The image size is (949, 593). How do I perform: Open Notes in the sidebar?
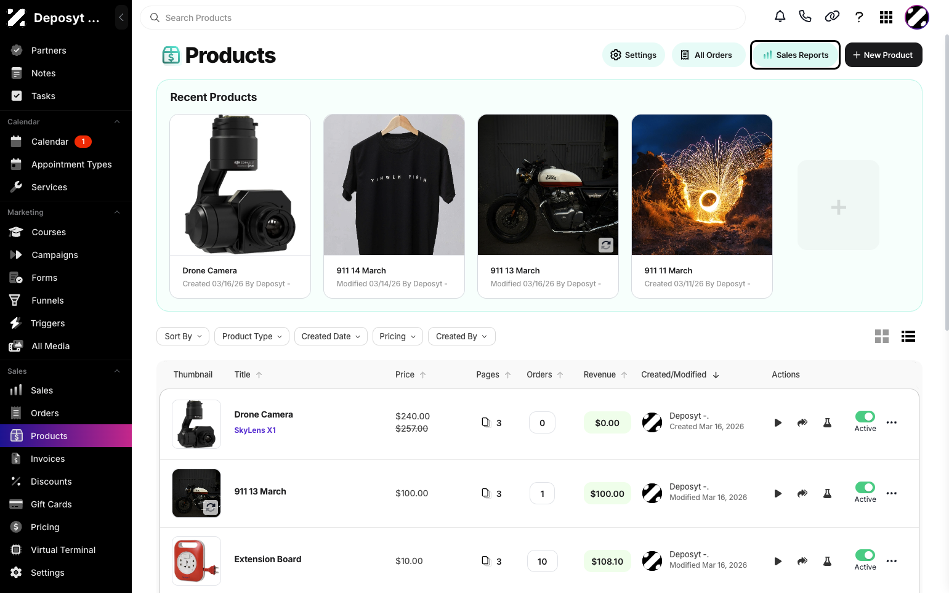click(66, 73)
